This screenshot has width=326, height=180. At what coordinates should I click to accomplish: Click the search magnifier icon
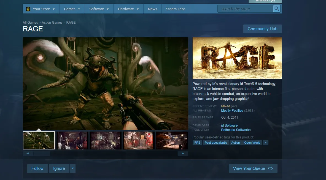[x=277, y=9]
